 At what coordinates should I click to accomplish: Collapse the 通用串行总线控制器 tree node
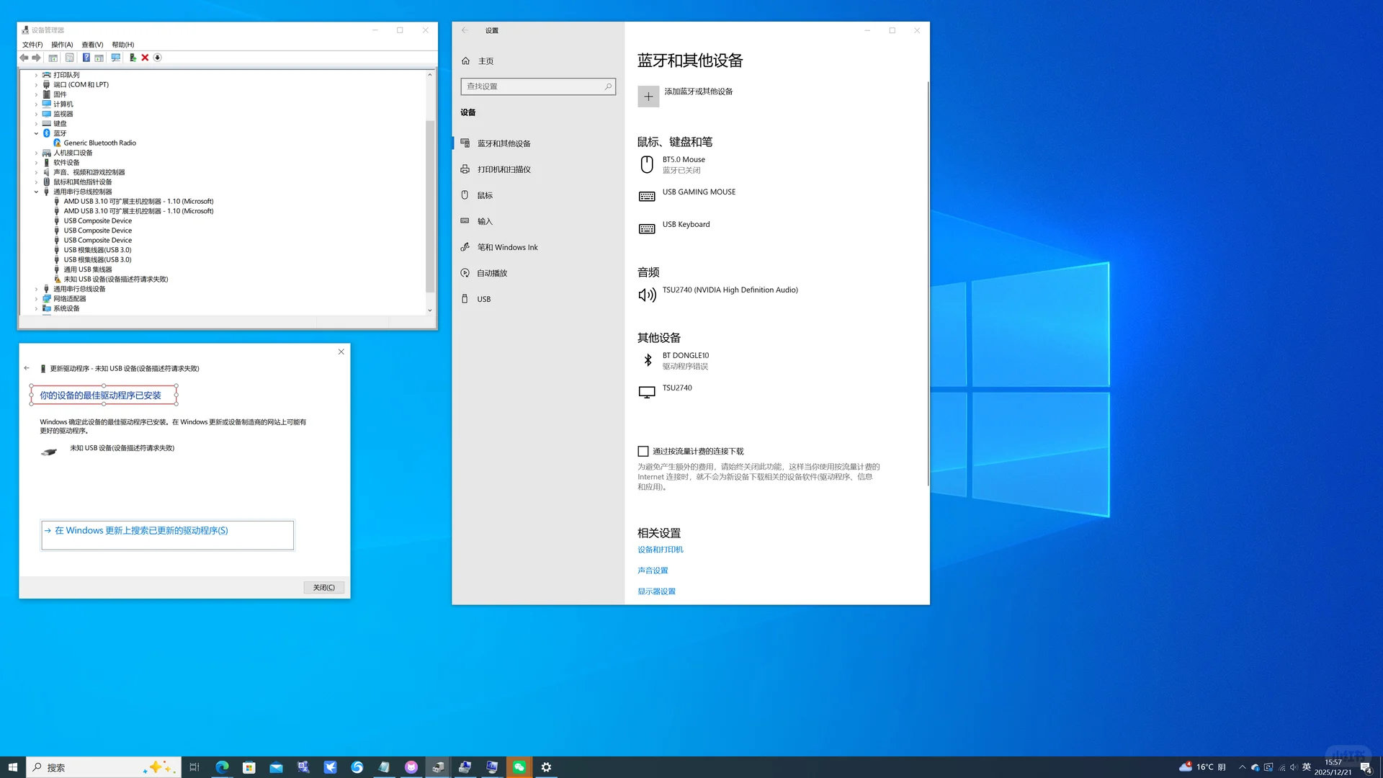(x=36, y=191)
